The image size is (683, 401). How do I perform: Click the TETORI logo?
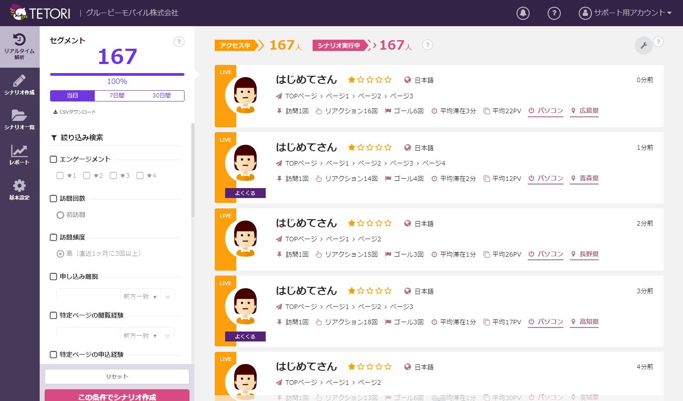tap(40, 13)
